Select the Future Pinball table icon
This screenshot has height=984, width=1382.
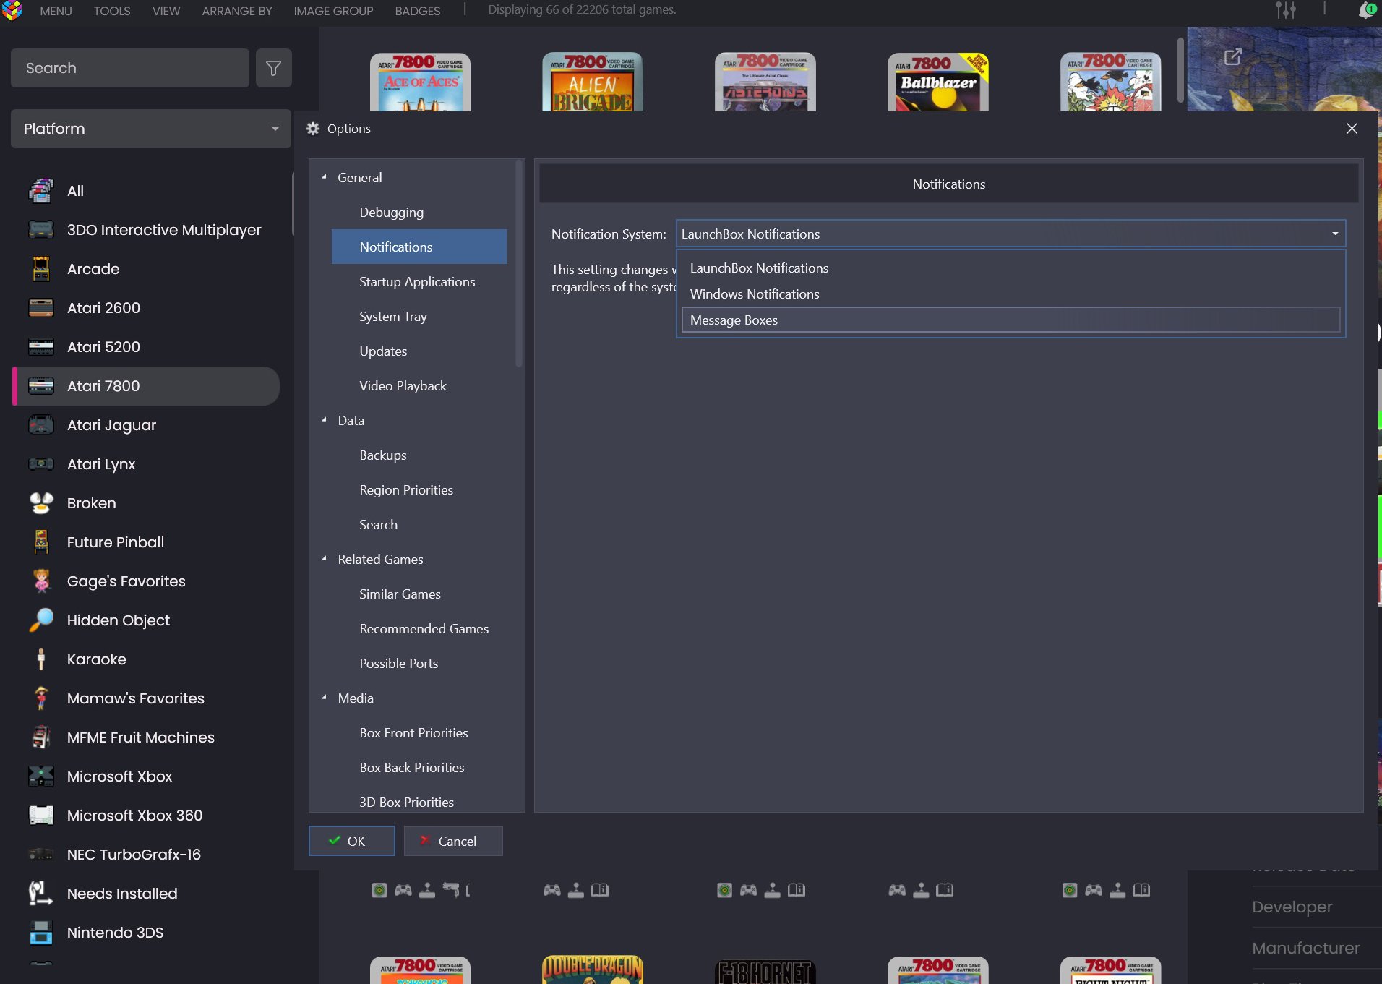coord(41,542)
